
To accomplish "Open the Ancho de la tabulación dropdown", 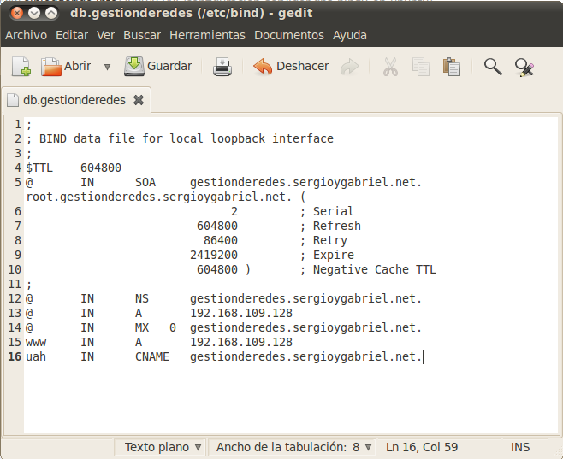I will point(292,447).
